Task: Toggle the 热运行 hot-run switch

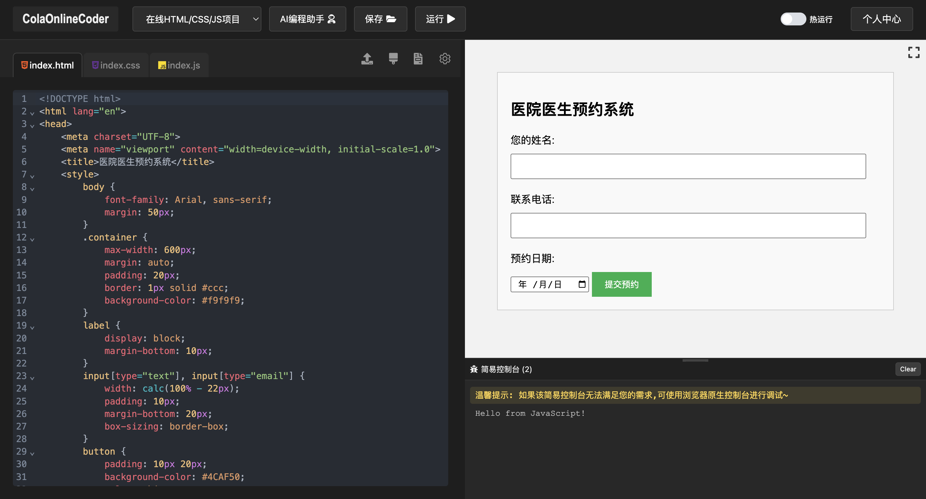Action: pyautogui.click(x=793, y=19)
